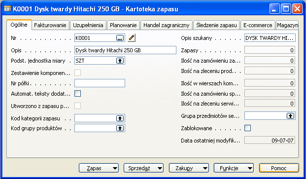
Task: Minimize the Kartoteka zapasu window
Action: coord(274,9)
